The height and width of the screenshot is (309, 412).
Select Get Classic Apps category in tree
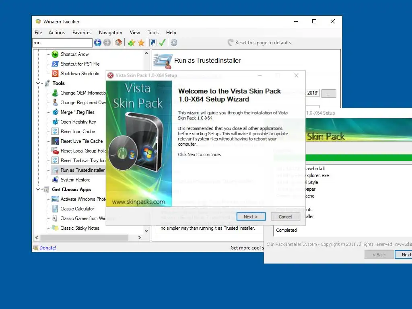[72, 189]
